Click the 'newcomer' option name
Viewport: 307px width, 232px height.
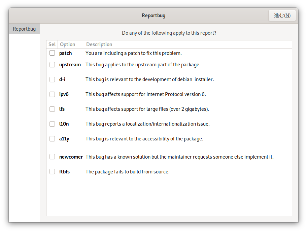pos(71,157)
